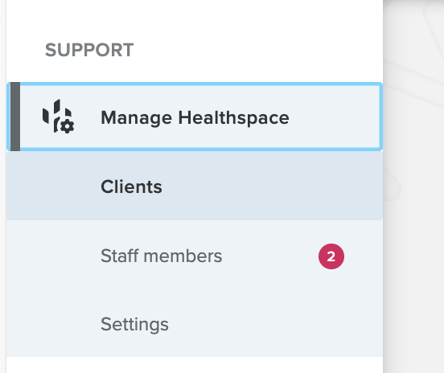Collapse the Manage Healthspace section
This screenshot has height=373, width=444.
click(x=195, y=117)
